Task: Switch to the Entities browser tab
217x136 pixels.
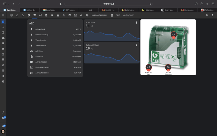Action: click(x=30, y=10)
